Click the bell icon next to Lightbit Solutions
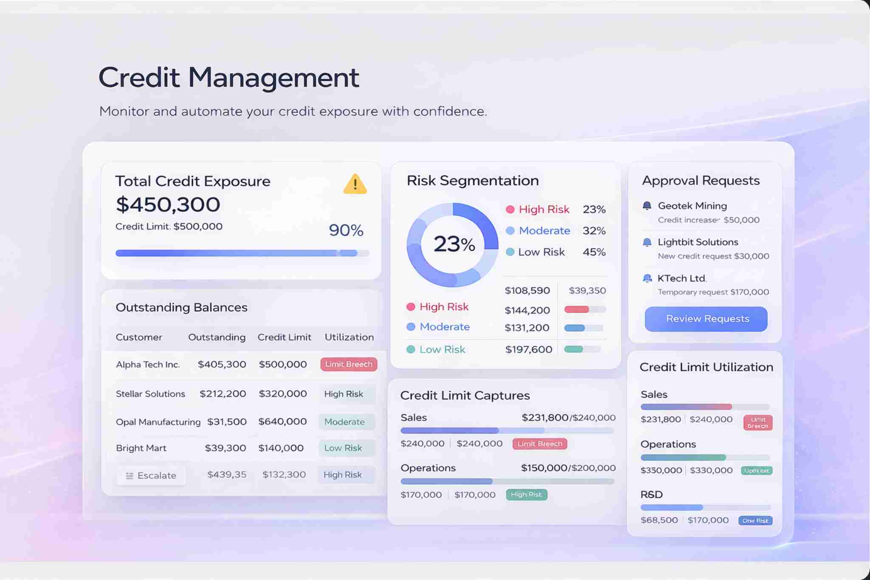This screenshot has width=870, height=580. coord(647,242)
